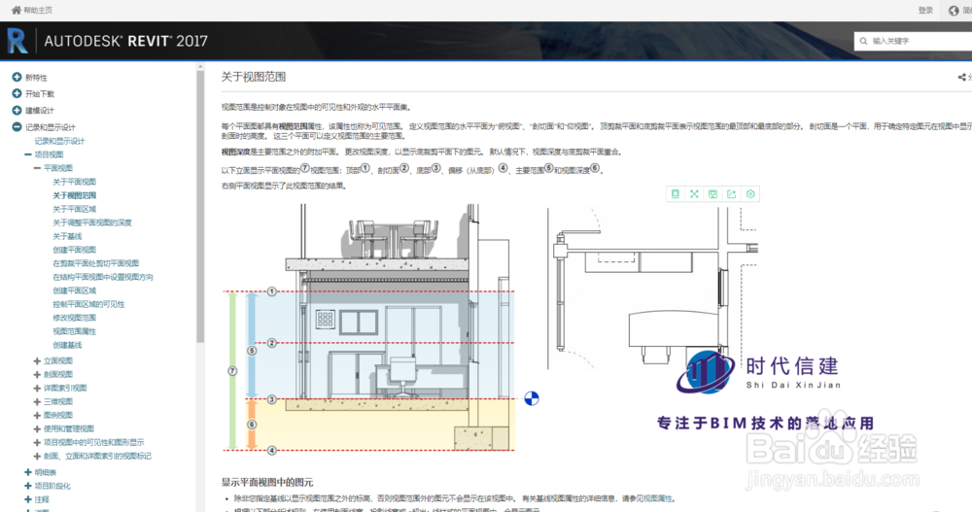This screenshot has width=972, height=512.
Task: Open 关于调整平面视图的深度 topic
Action: [92, 222]
